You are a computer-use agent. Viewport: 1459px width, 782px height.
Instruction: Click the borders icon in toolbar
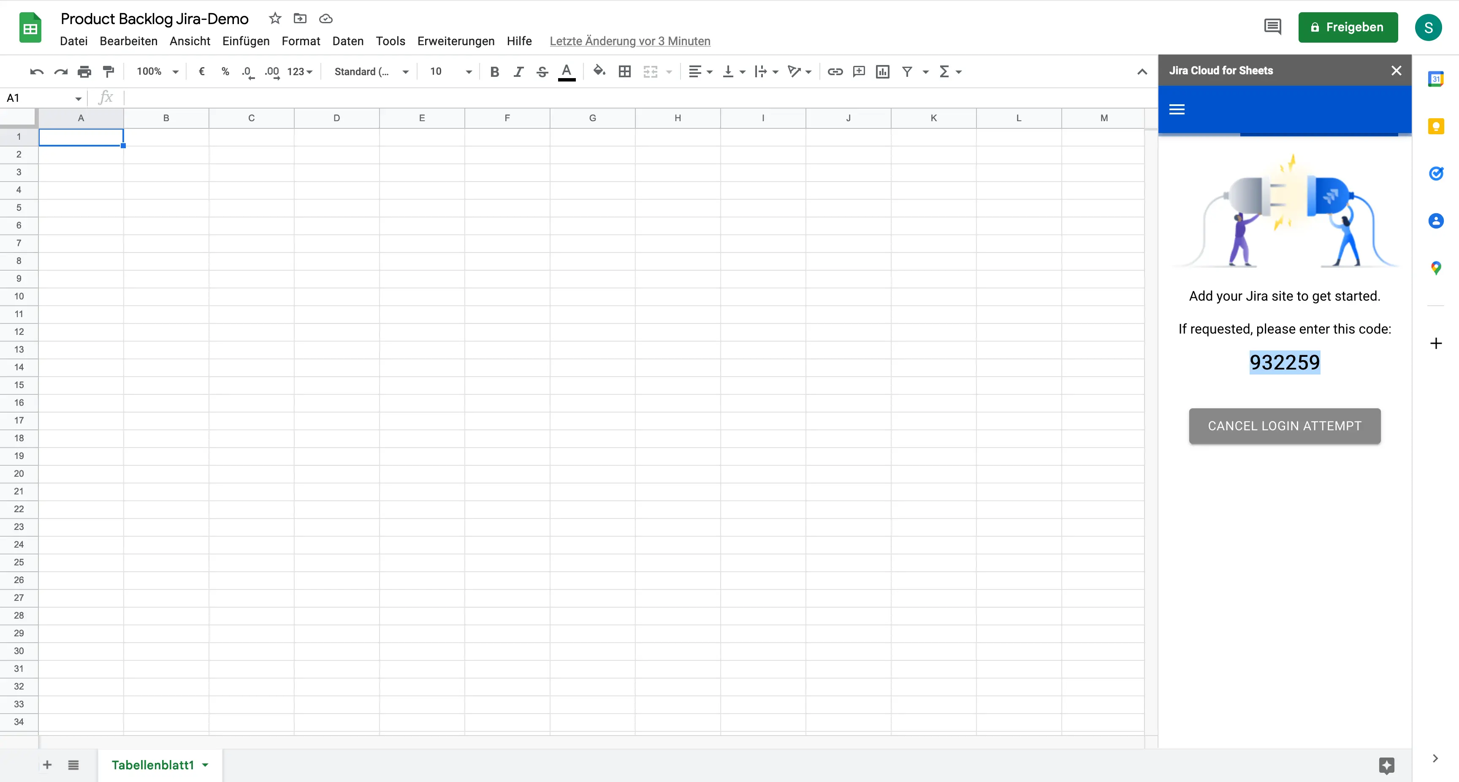[624, 71]
